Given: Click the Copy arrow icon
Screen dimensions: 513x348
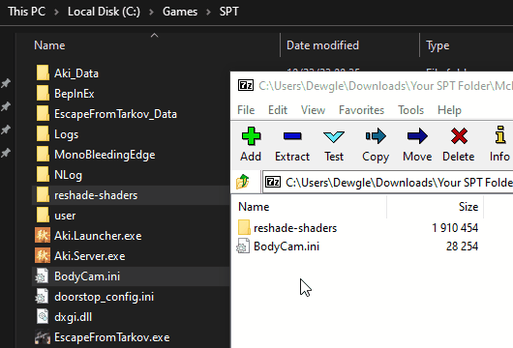Looking at the screenshot, I should pyautogui.click(x=376, y=135).
